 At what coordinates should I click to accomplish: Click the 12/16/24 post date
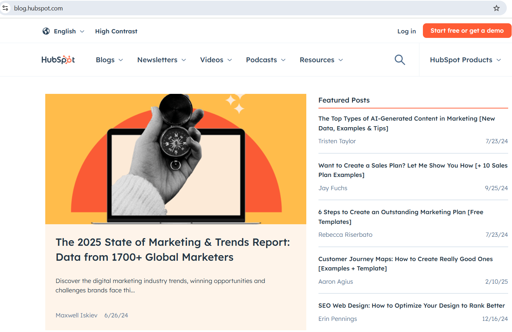point(495,319)
